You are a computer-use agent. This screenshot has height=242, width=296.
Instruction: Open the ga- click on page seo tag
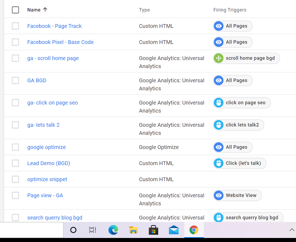[52, 103]
